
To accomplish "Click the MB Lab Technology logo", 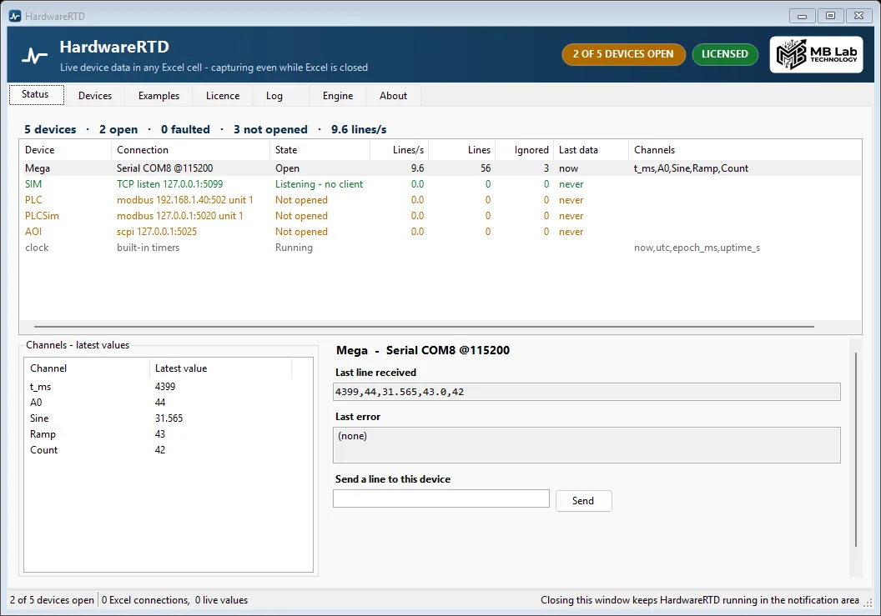I will tap(817, 54).
